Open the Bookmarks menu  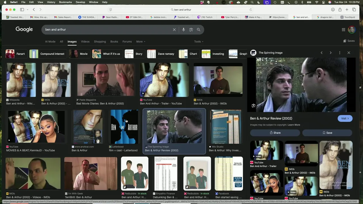click(x=66, y=2)
